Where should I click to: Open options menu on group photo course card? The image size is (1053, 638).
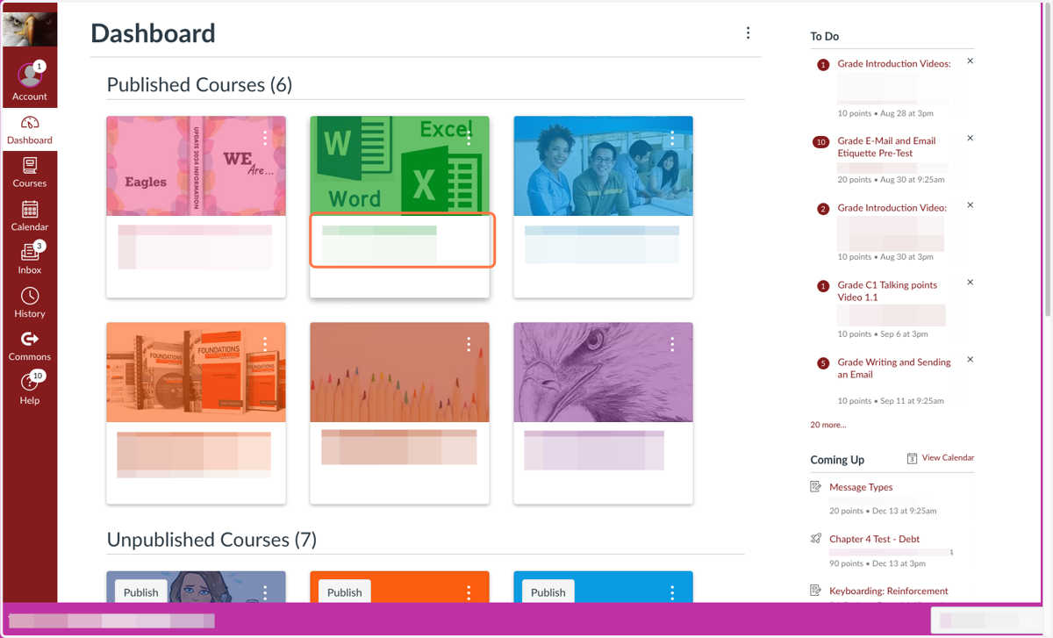pos(672,138)
